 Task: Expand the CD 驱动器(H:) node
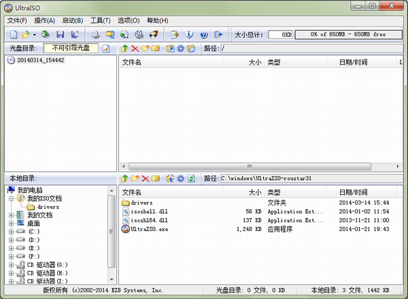tap(11, 273)
